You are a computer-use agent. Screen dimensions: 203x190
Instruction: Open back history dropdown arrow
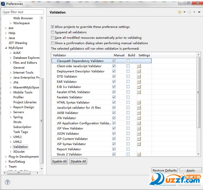coord(185,12)
